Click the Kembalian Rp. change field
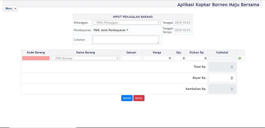The width and height of the screenshot is (265, 128). coord(222,89)
